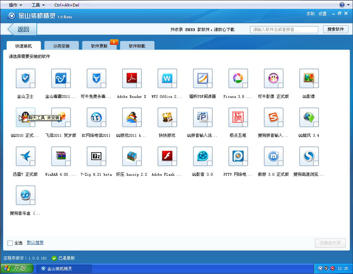The image size is (353, 274).
Task: Select the Adobe Reader X icon
Action: tap(132, 78)
